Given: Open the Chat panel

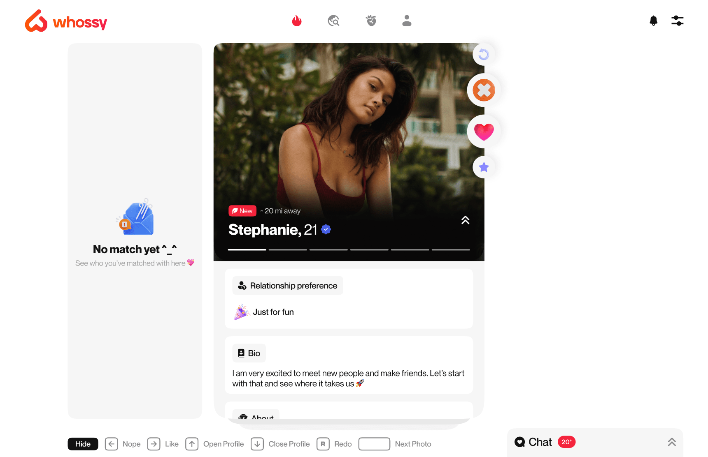Looking at the screenshot, I should 595,443.
